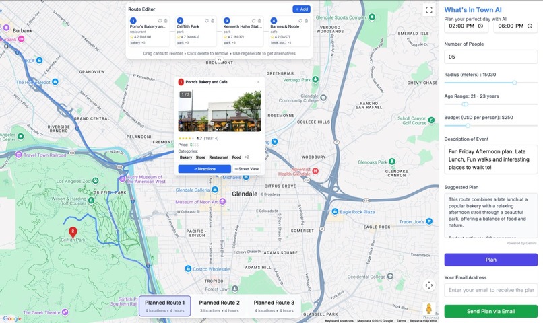543x323 pixels.
Task: Close the Porto's Bakery info popup
Action: (x=258, y=82)
